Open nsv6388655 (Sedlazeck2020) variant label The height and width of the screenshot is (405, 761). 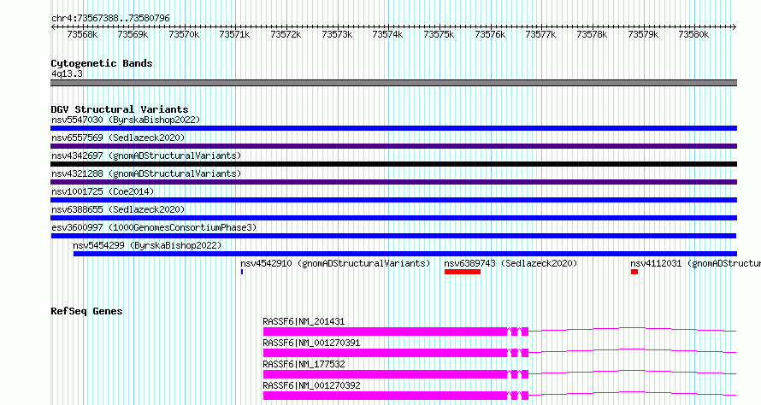click(118, 209)
